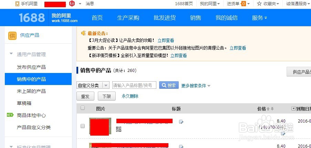This screenshot has height=148, width=311.
Task: Open the first product thumbnail image
Action: 100,126
